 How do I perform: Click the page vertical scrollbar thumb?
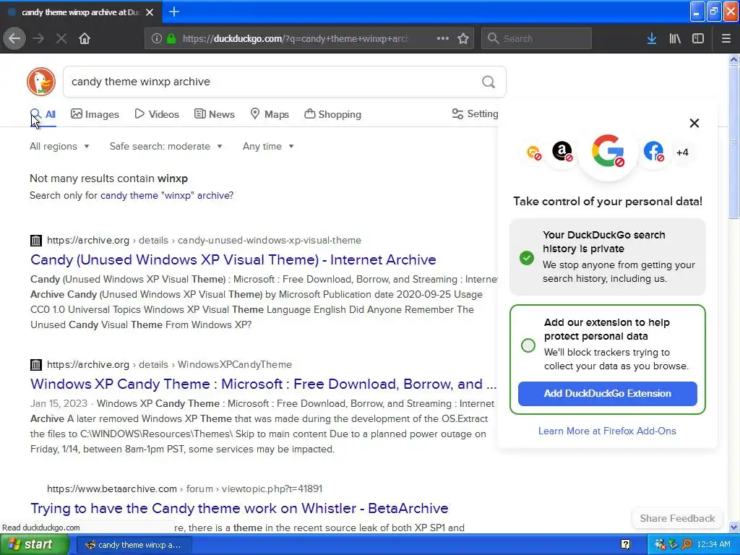pyautogui.click(x=734, y=142)
